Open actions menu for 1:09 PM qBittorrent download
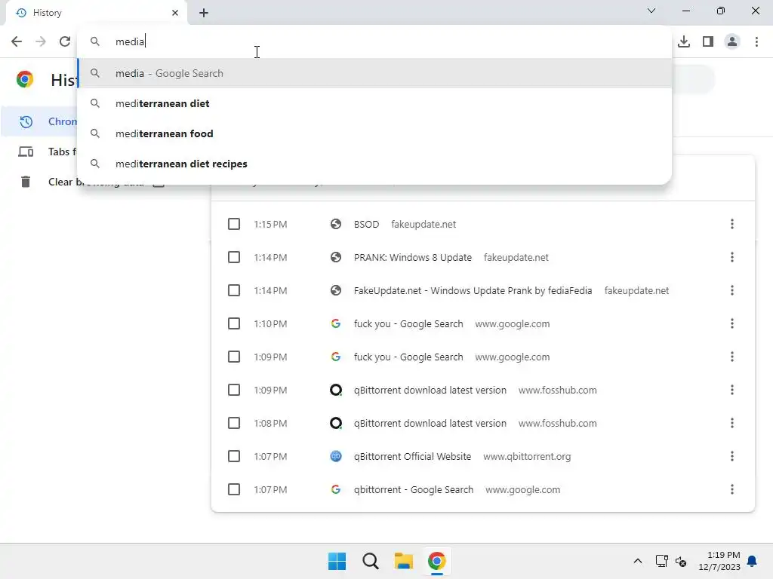This screenshot has height=579, width=773. pos(732,390)
